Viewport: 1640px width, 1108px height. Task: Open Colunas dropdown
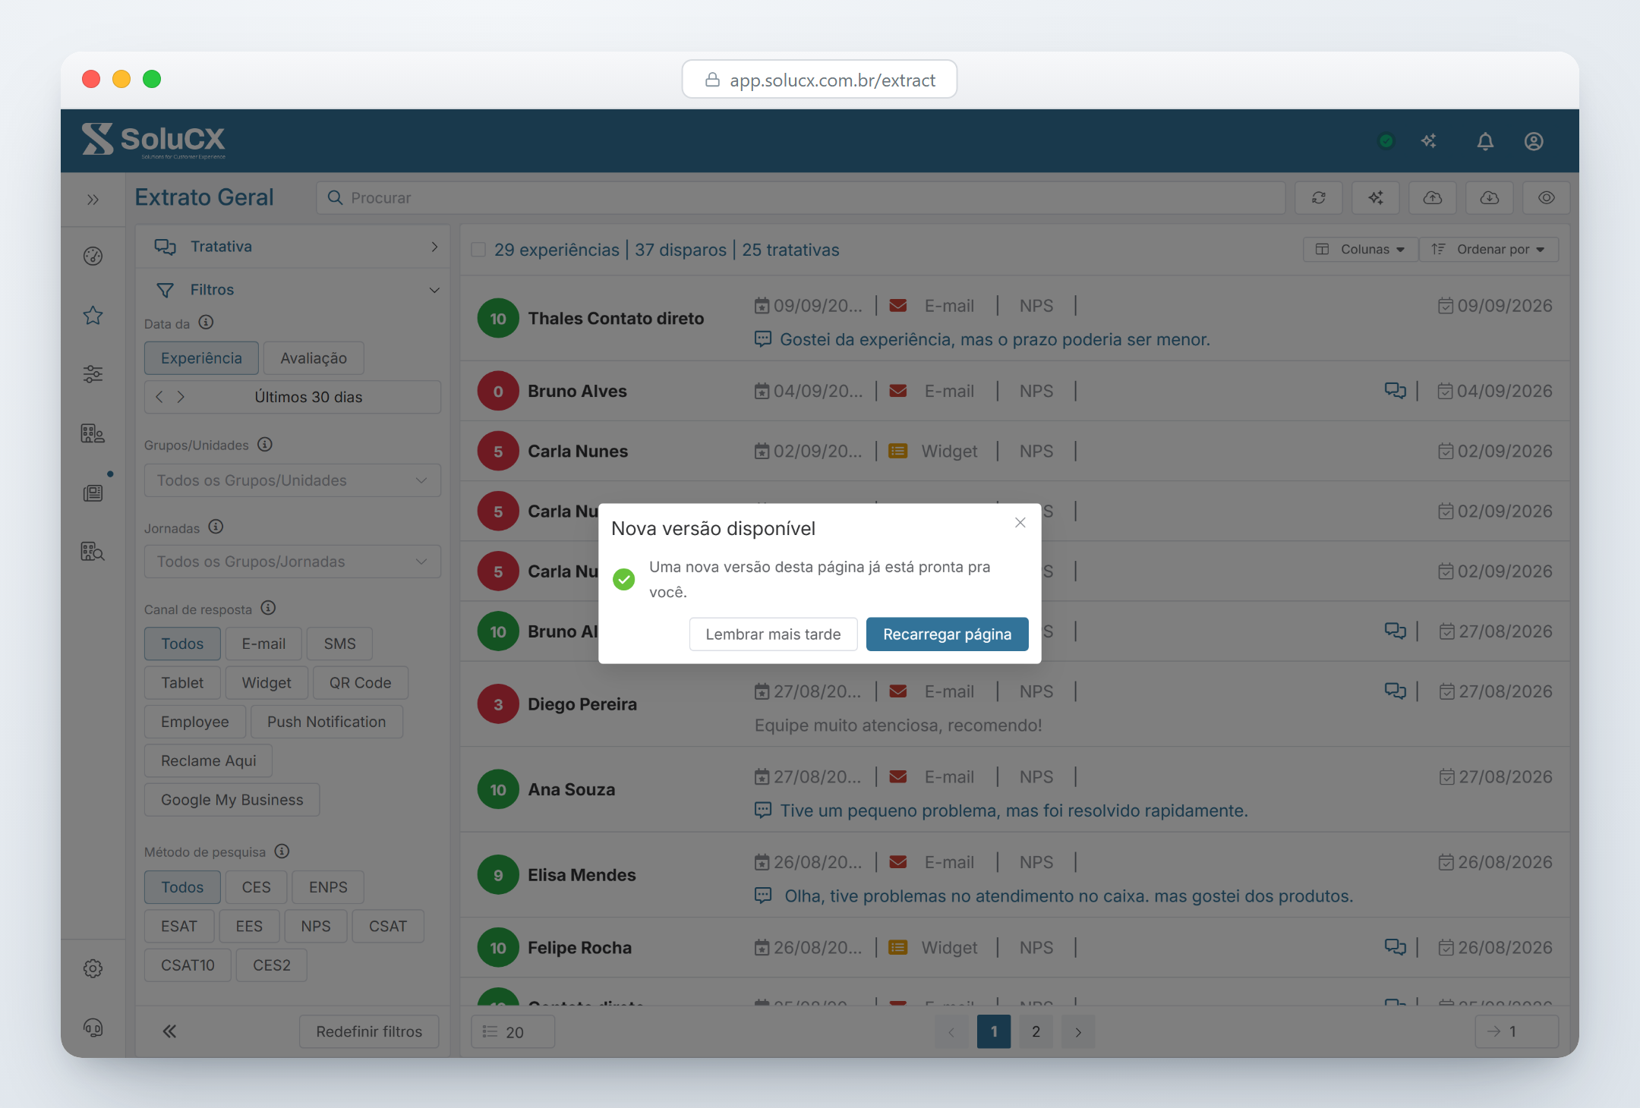click(1361, 250)
